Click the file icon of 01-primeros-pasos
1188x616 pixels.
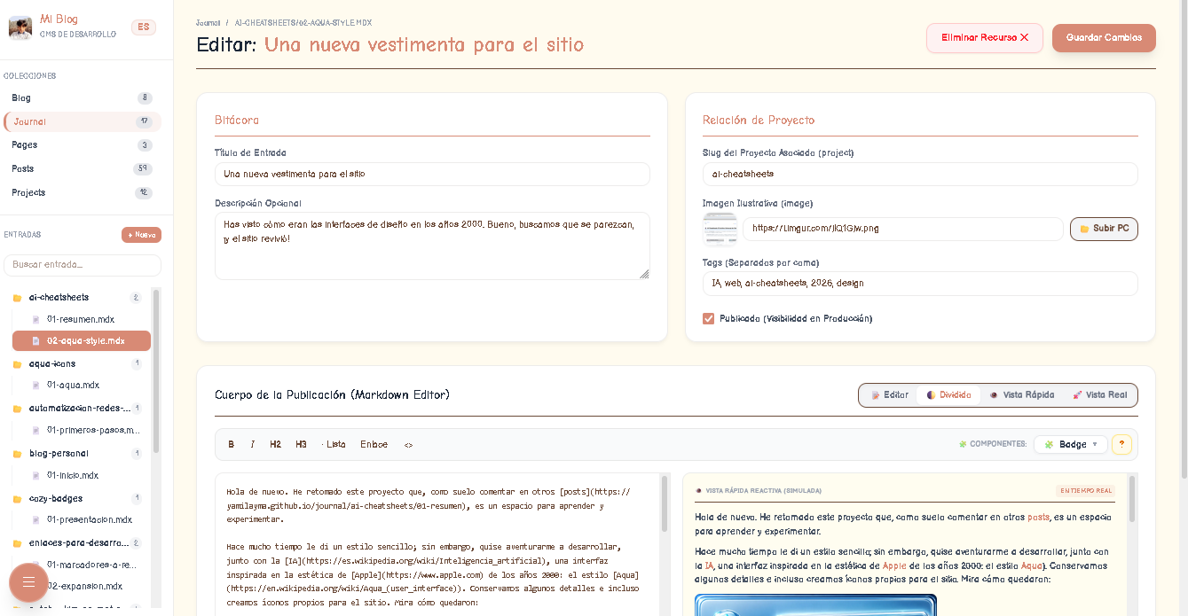[x=35, y=431]
